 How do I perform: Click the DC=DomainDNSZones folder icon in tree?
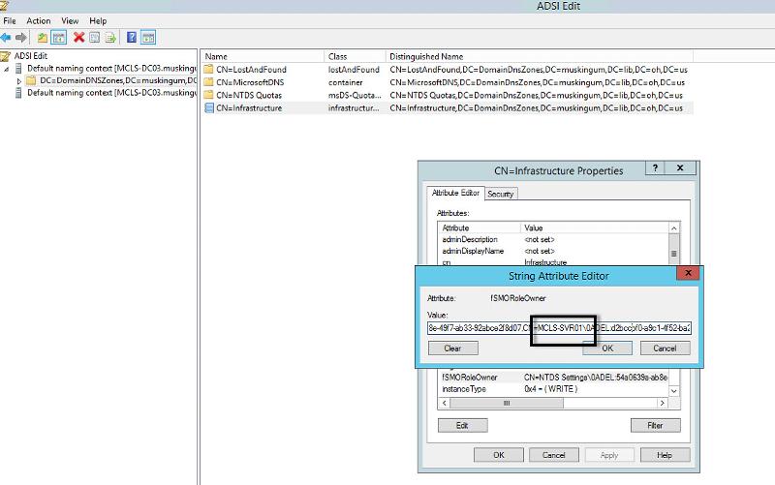(31, 80)
